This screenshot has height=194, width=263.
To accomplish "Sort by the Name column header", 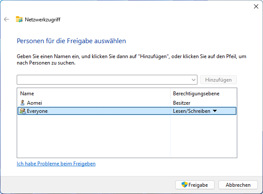I will point(27,93).
